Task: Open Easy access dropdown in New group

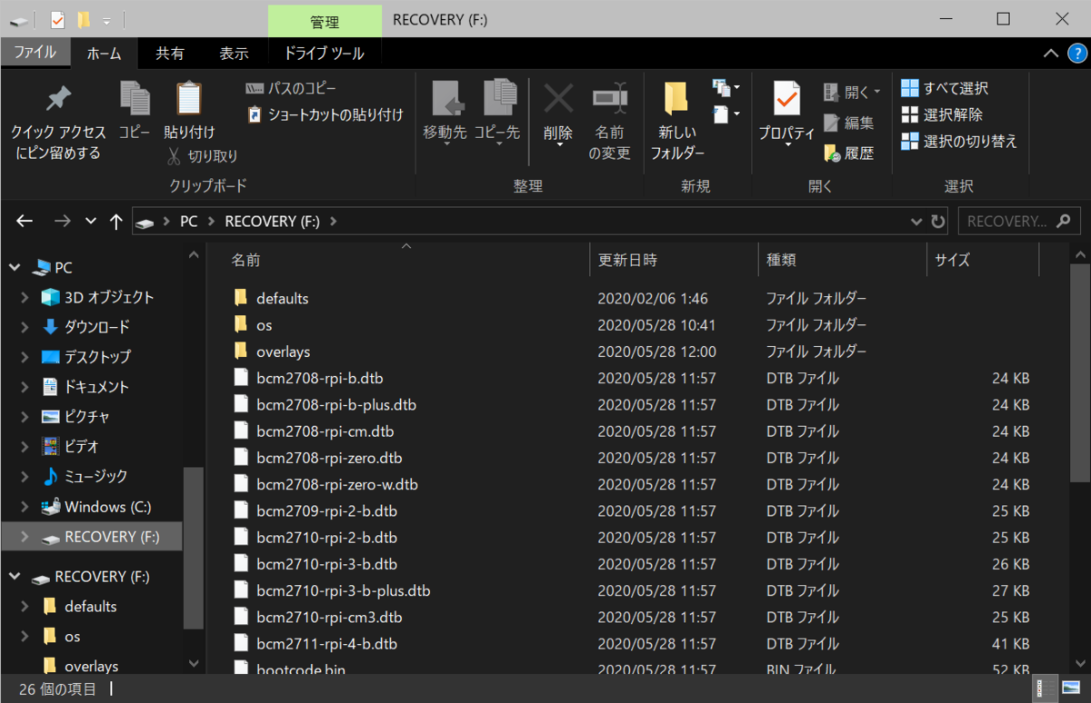Action: tap(726, 114)
